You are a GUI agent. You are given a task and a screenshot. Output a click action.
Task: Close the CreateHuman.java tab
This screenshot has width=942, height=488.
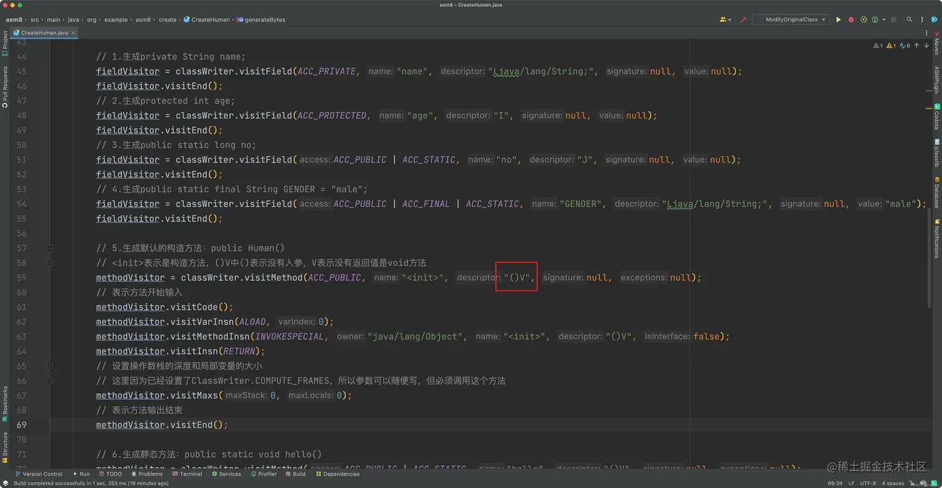click(x=73, y=32)
